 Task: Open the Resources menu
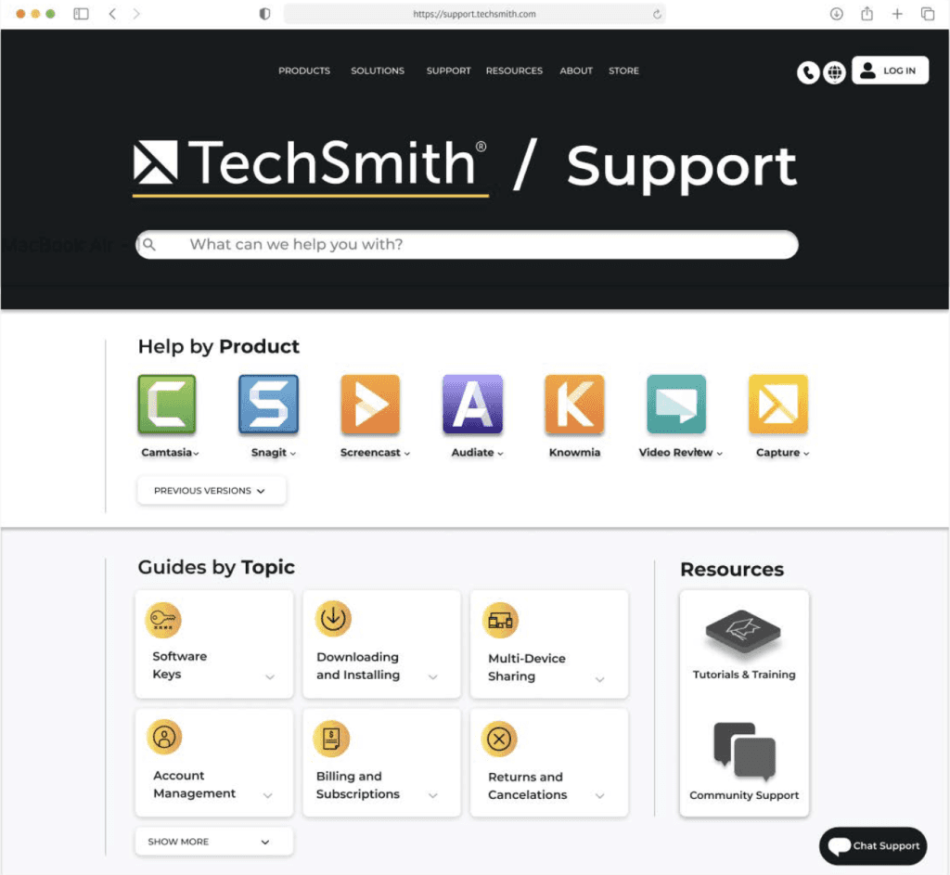(x=514, y=71)
